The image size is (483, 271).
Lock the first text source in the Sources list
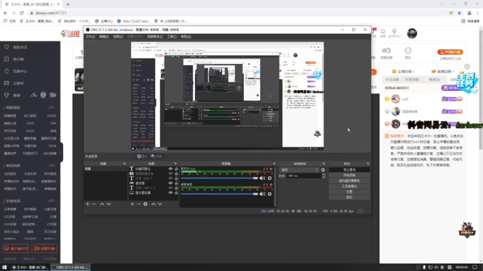pos(176,169)
